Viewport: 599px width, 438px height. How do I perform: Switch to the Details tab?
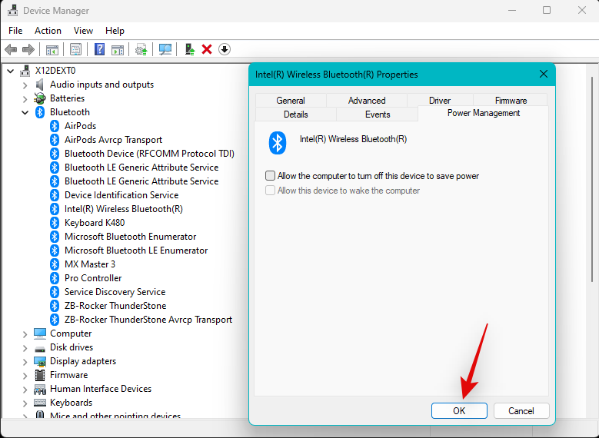point(296,114)
